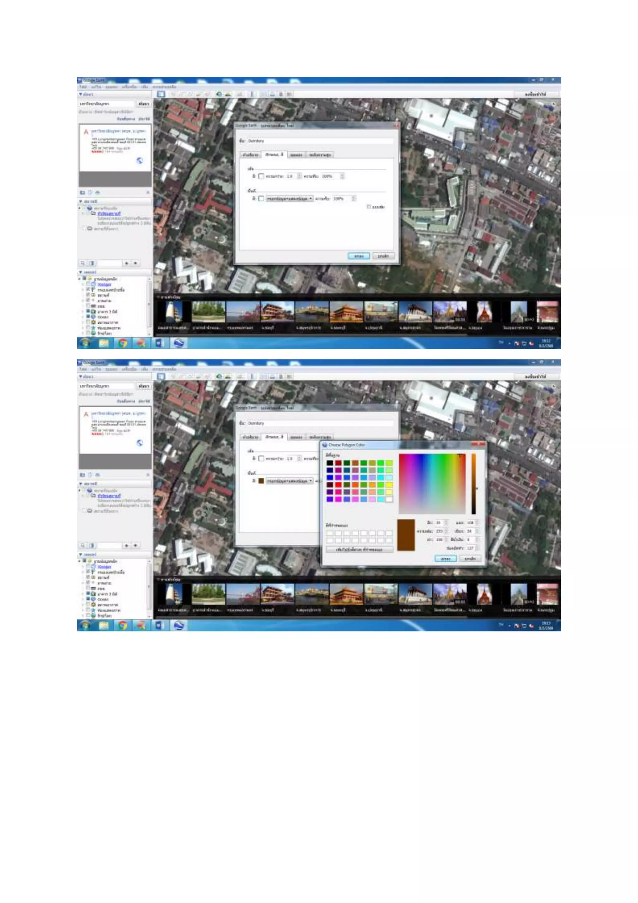Click Google Earth icon in lower screenshot's taskbar

(179, 626)
